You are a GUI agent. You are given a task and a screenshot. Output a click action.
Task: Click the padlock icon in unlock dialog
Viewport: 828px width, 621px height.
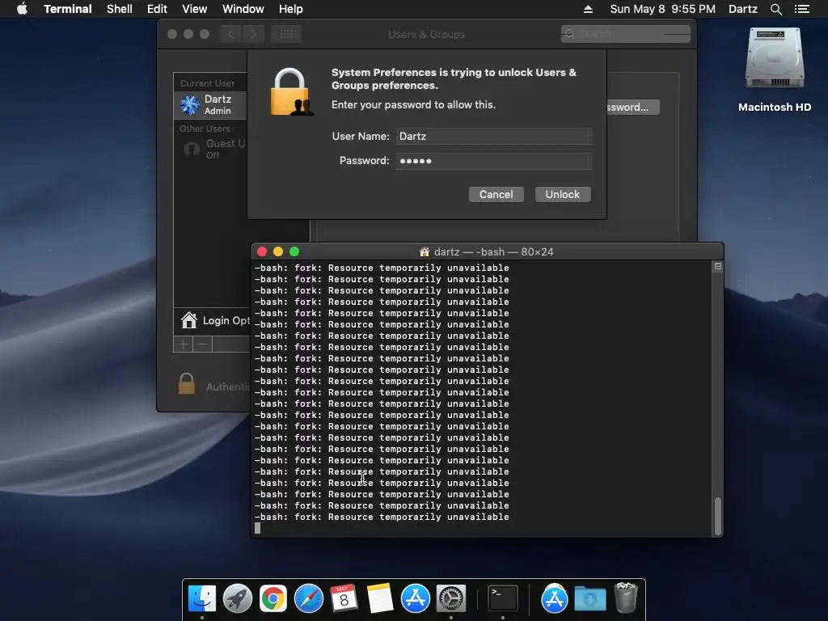(x=291, y=92)
